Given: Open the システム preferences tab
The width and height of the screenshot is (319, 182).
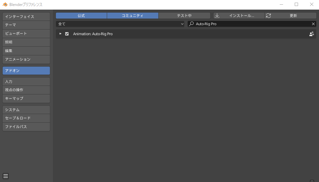Looking at the screenshot, I should 26,110.
